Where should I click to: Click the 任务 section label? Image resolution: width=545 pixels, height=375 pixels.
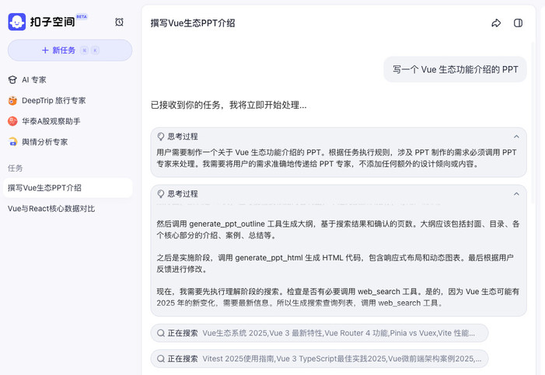pyautogui.click(x=16, y=168)
